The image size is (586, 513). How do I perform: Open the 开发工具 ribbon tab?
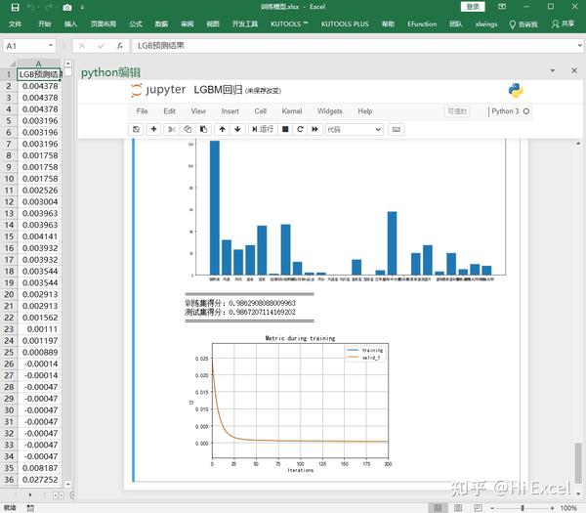point(245,23)
